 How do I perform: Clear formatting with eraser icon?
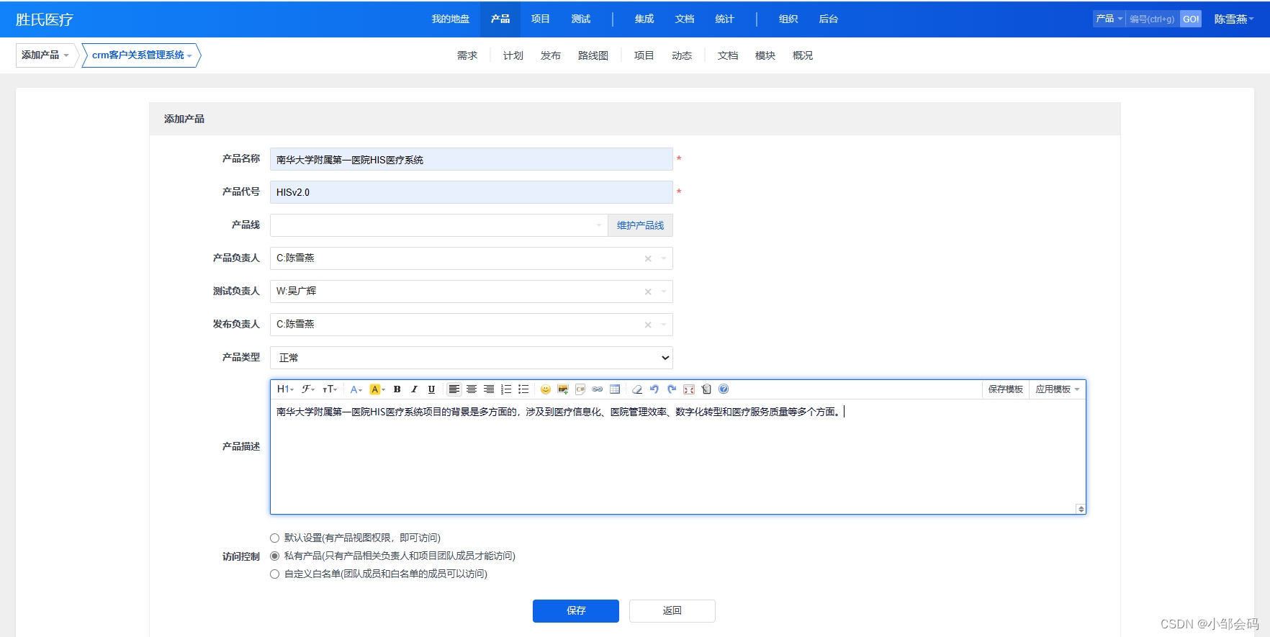coord(637,389)
